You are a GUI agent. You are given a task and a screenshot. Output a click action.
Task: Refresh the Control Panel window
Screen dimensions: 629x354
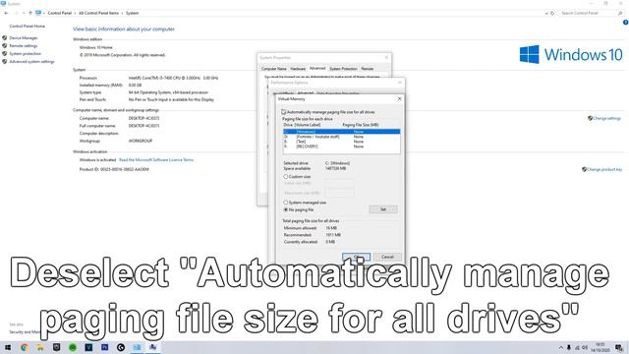click(x=552, y=13)
